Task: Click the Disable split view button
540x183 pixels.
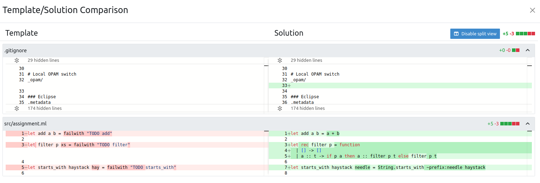Action: point(475,34)
